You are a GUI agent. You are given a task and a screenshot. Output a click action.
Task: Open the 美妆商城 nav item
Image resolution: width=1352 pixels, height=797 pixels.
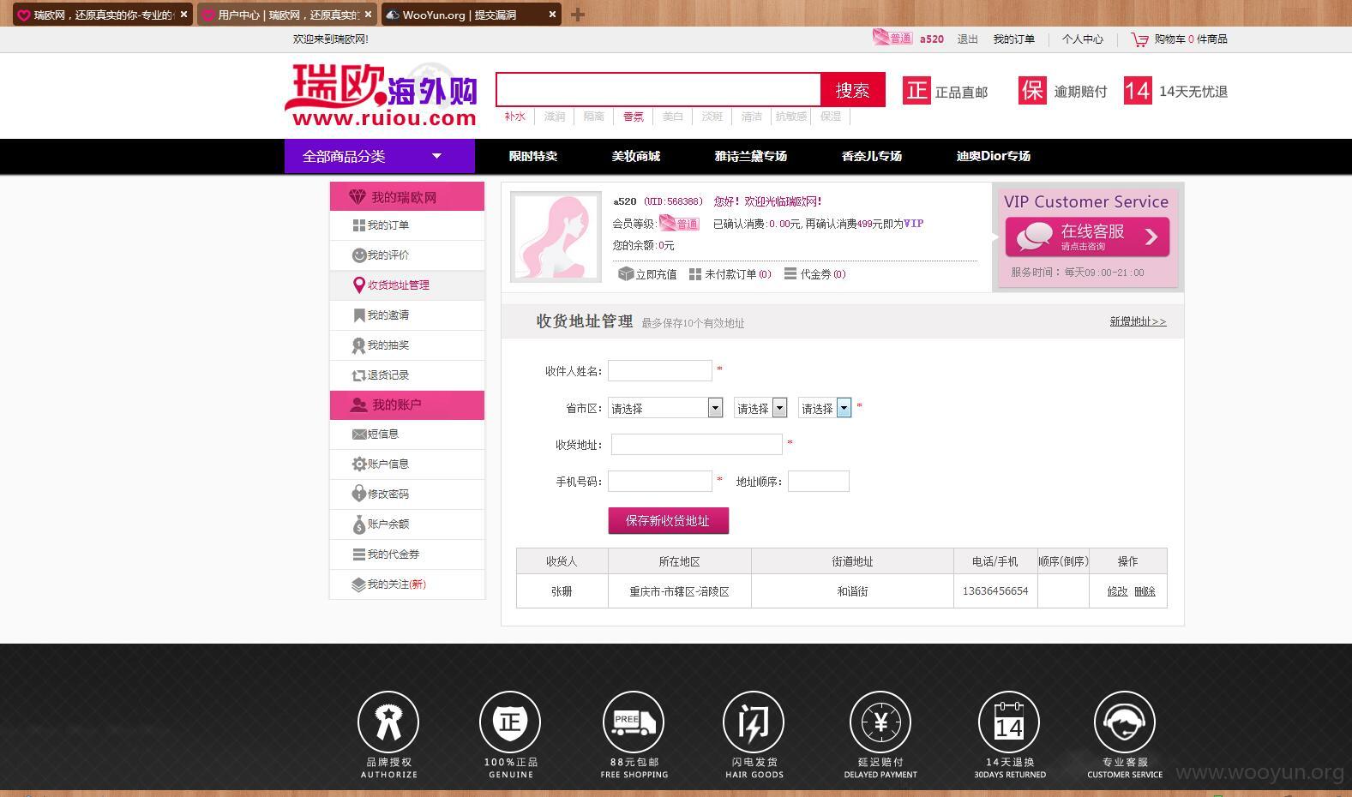[635, 156]
